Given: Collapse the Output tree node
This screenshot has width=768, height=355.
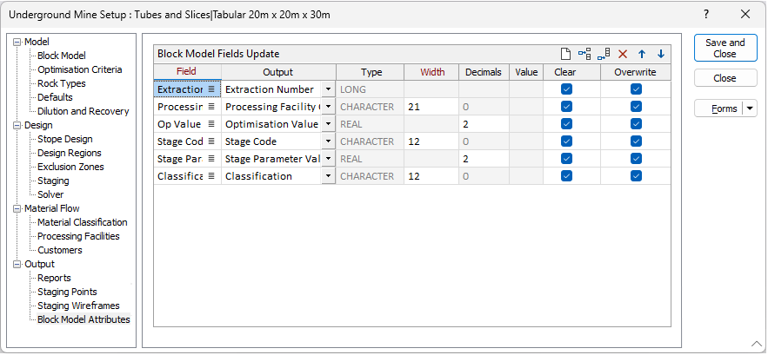Looking at the screenshot, I should [18, 264].
